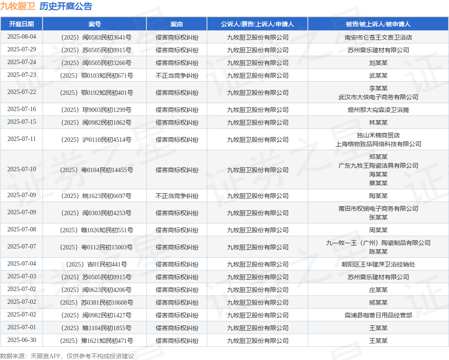Click the date cell 2025-07-10

21,169
